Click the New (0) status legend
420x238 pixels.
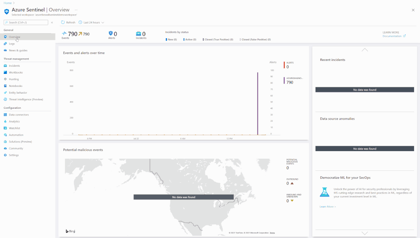(x=171, y=39)
